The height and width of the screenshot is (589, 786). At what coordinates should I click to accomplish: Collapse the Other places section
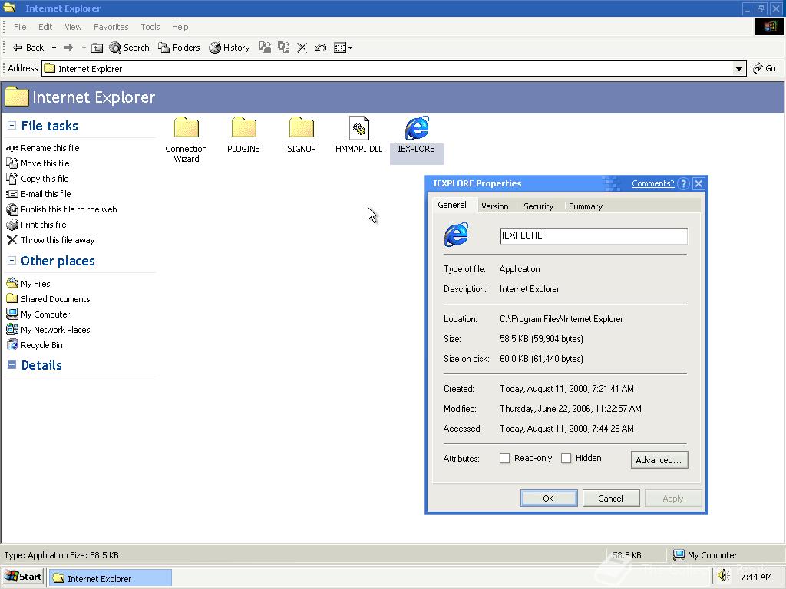(x=12, y=261)
